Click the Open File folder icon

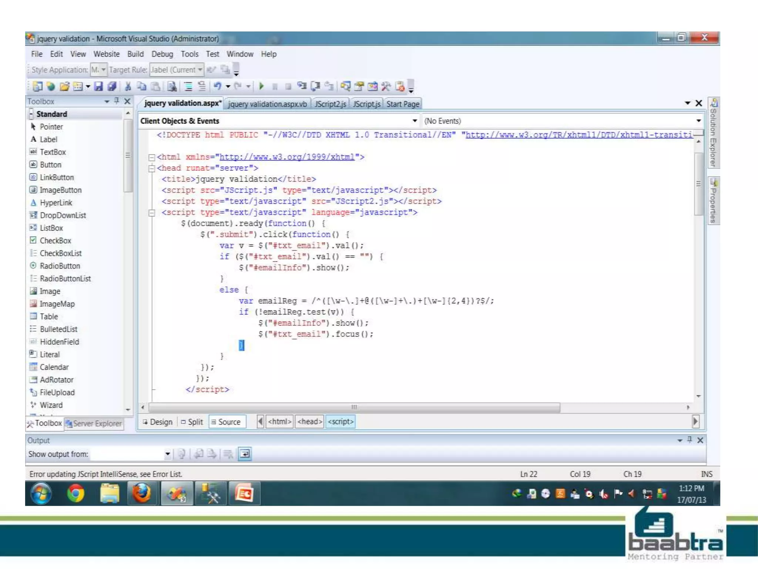(64, 86)
